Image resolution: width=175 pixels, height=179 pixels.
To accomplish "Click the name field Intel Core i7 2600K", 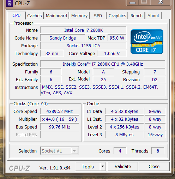I will click(83, 30).
